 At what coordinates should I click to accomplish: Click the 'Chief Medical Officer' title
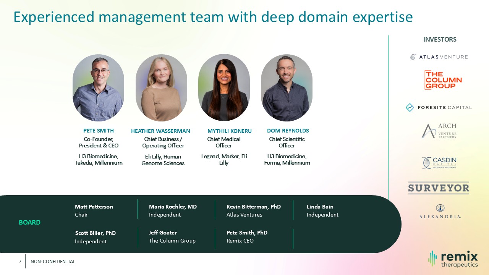(x=224, y=142)
